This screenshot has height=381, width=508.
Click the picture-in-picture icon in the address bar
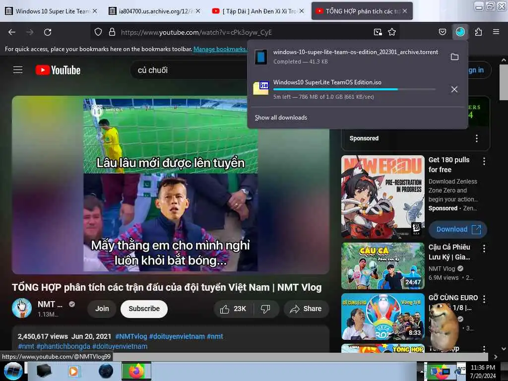(378, 32)
